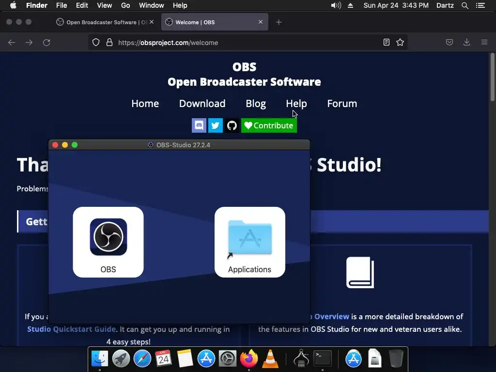Go to the Home nav link
This screenshot has height=372, width=496.
(145, 104)
